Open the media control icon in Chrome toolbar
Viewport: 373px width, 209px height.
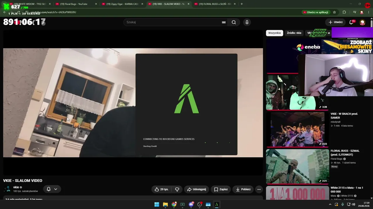(x=354, y=12)
